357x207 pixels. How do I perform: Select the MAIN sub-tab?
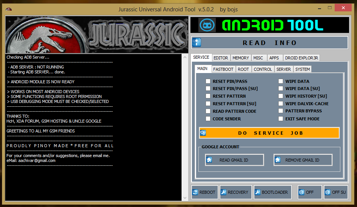coord(203,68)
